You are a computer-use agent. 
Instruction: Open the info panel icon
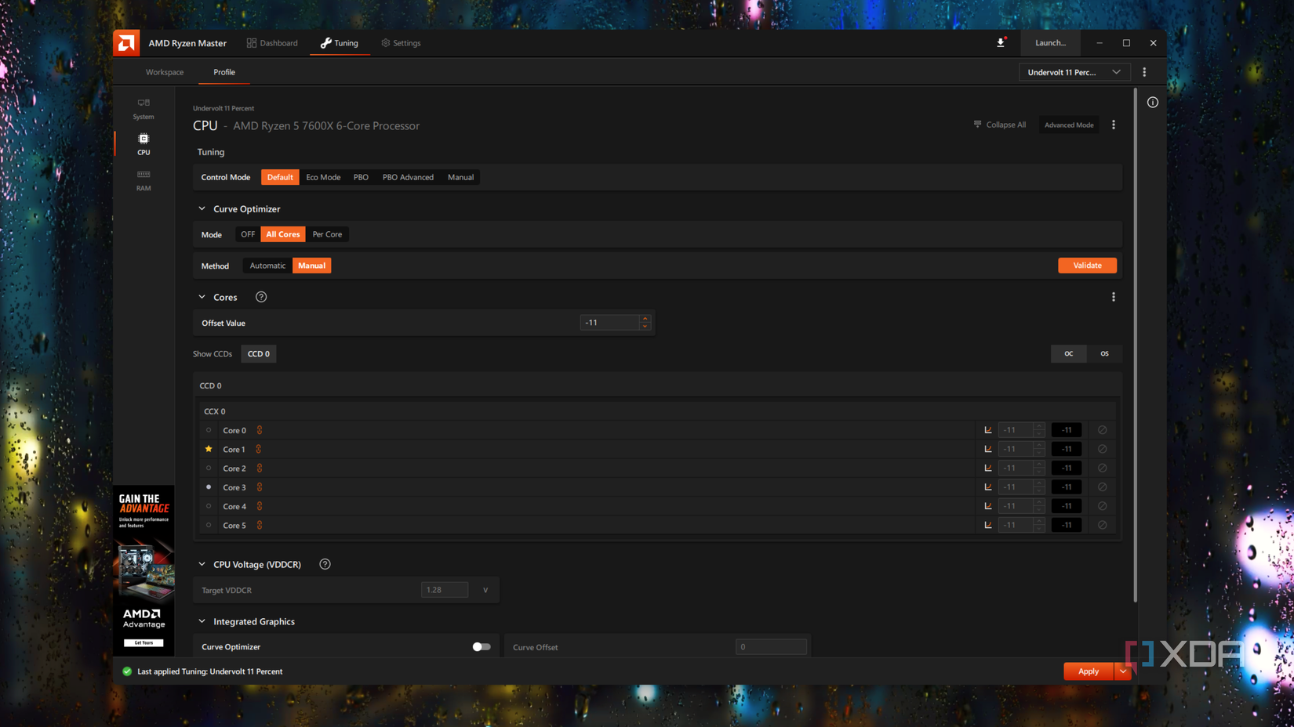coord(1153,103)
